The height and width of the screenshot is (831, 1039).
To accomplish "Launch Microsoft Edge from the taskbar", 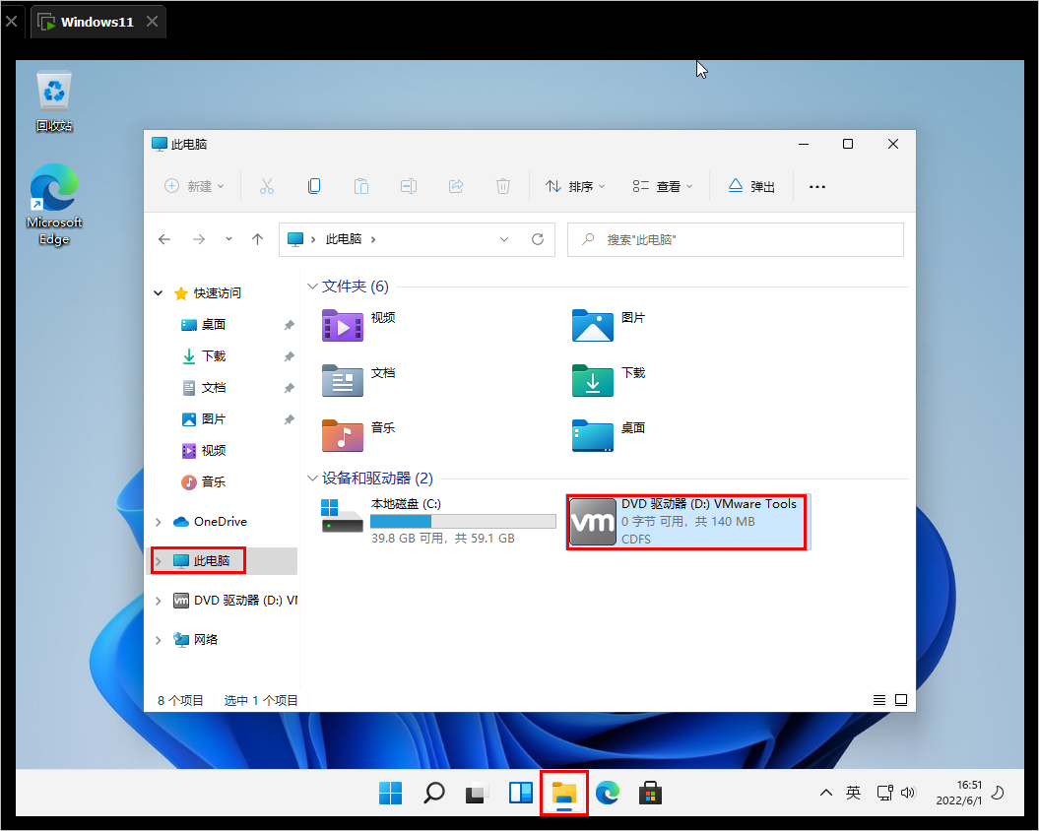I will point(608,793).
